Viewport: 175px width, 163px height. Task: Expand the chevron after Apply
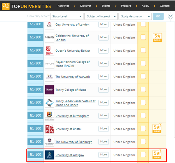[x=155, y=6]
